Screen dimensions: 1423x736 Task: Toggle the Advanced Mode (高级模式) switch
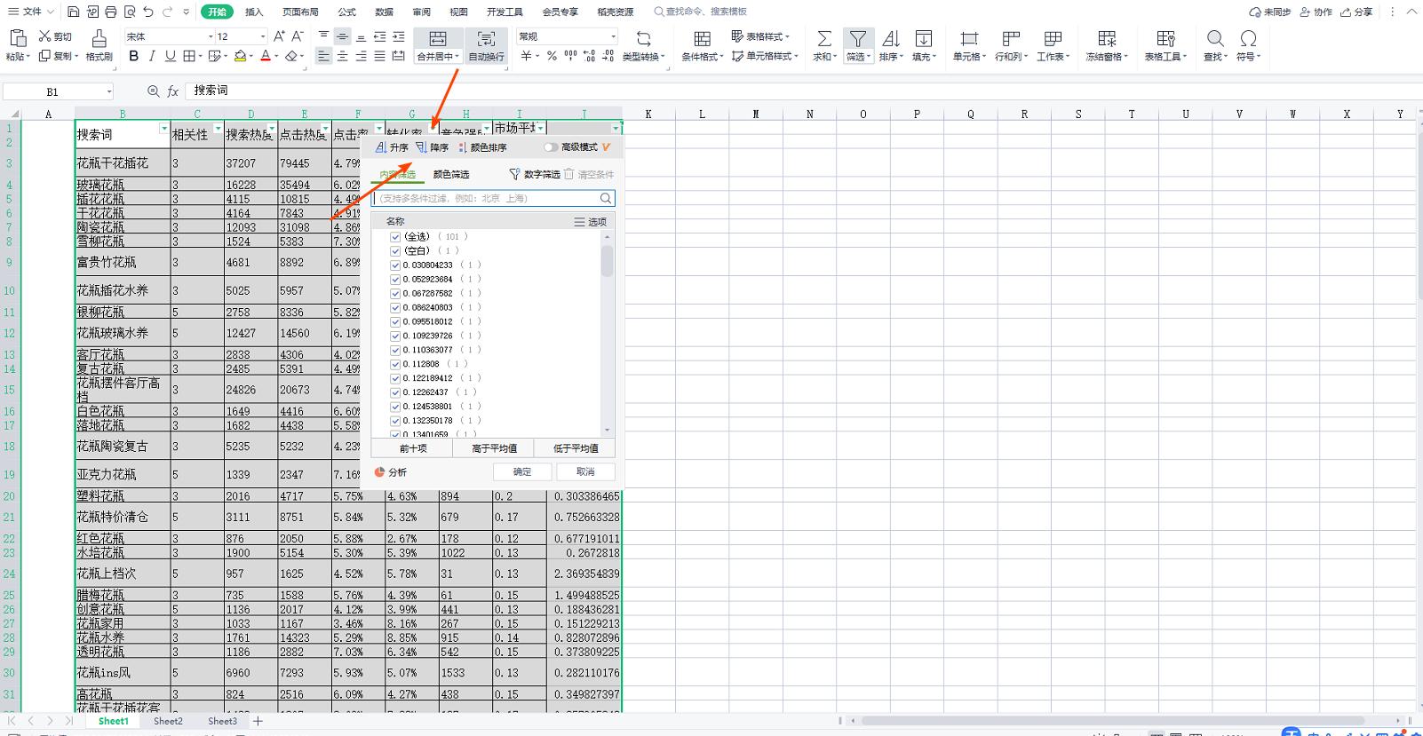click(551, 147)
